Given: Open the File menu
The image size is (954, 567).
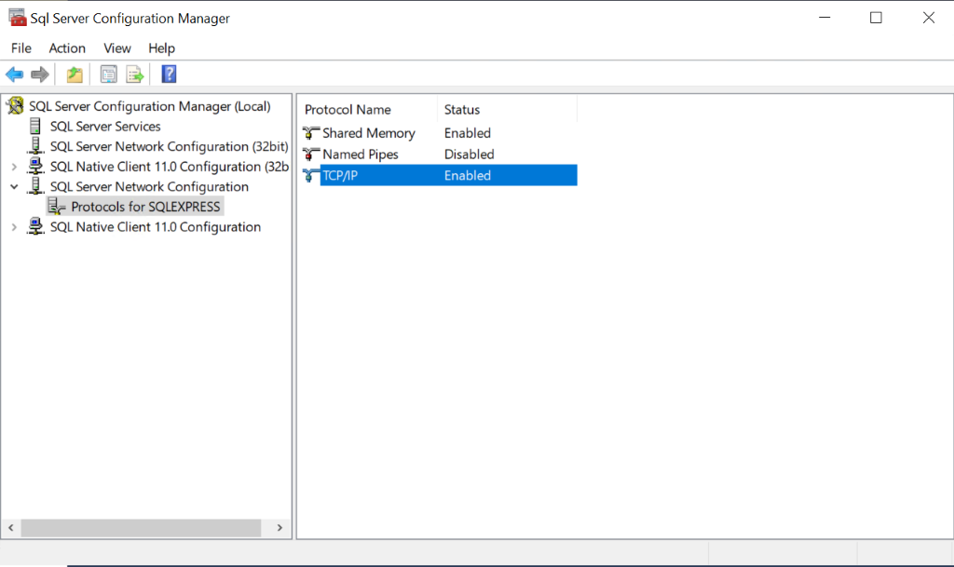Looking at the screenshot, I should click(x=20, y=48).
